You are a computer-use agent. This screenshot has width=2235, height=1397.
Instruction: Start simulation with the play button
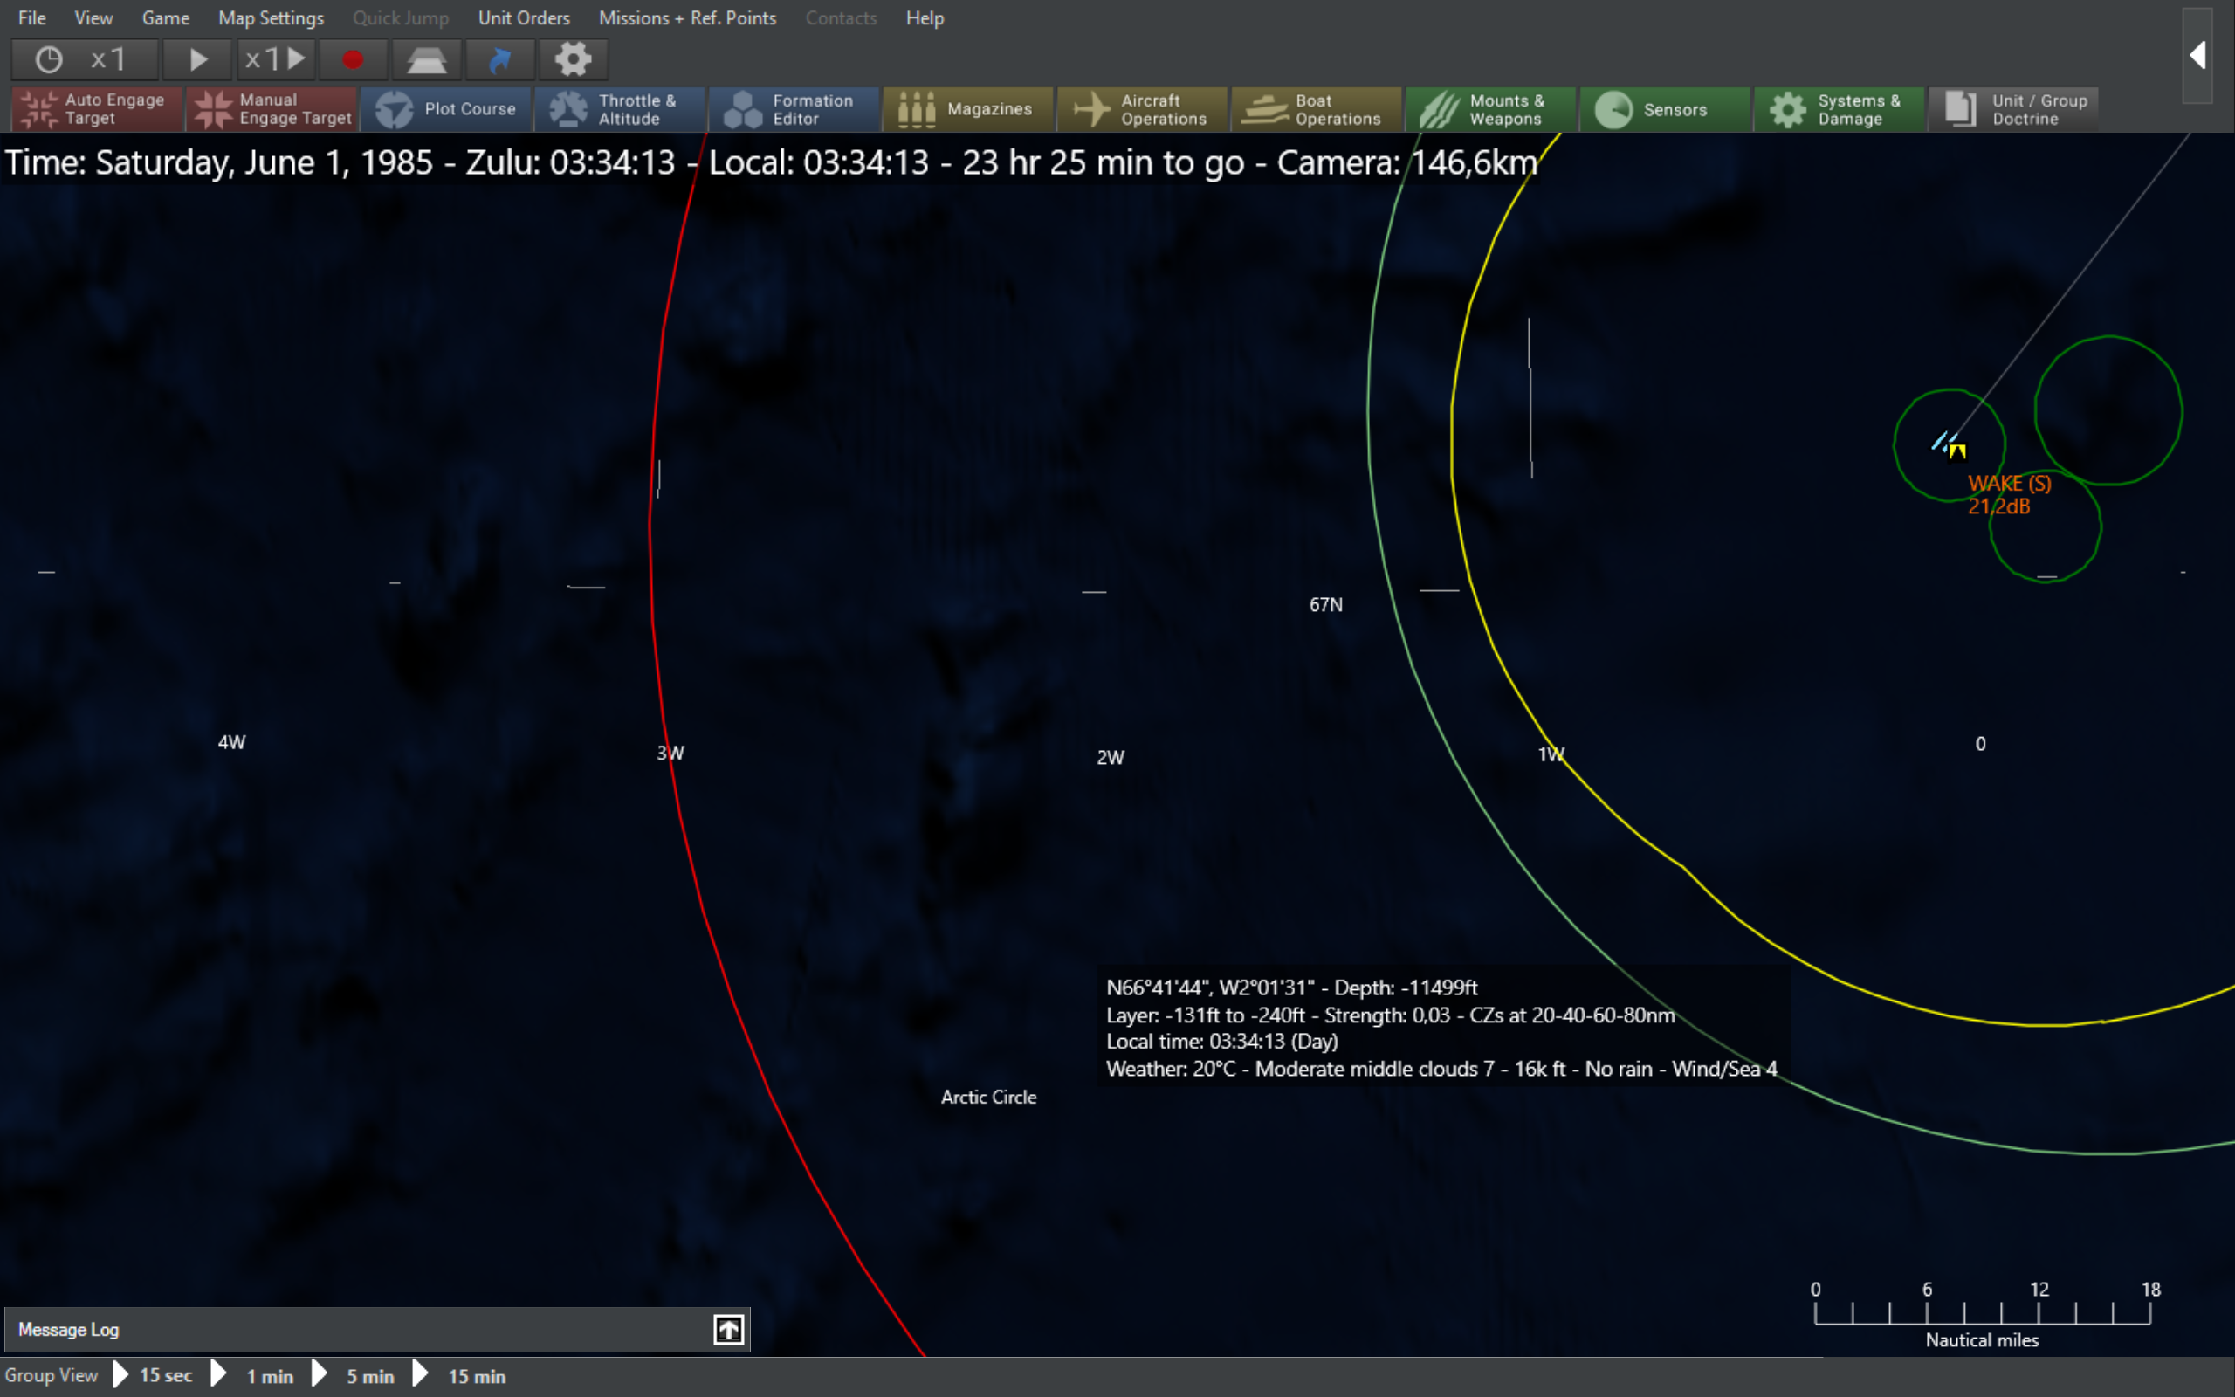click(x=196, y=60)
